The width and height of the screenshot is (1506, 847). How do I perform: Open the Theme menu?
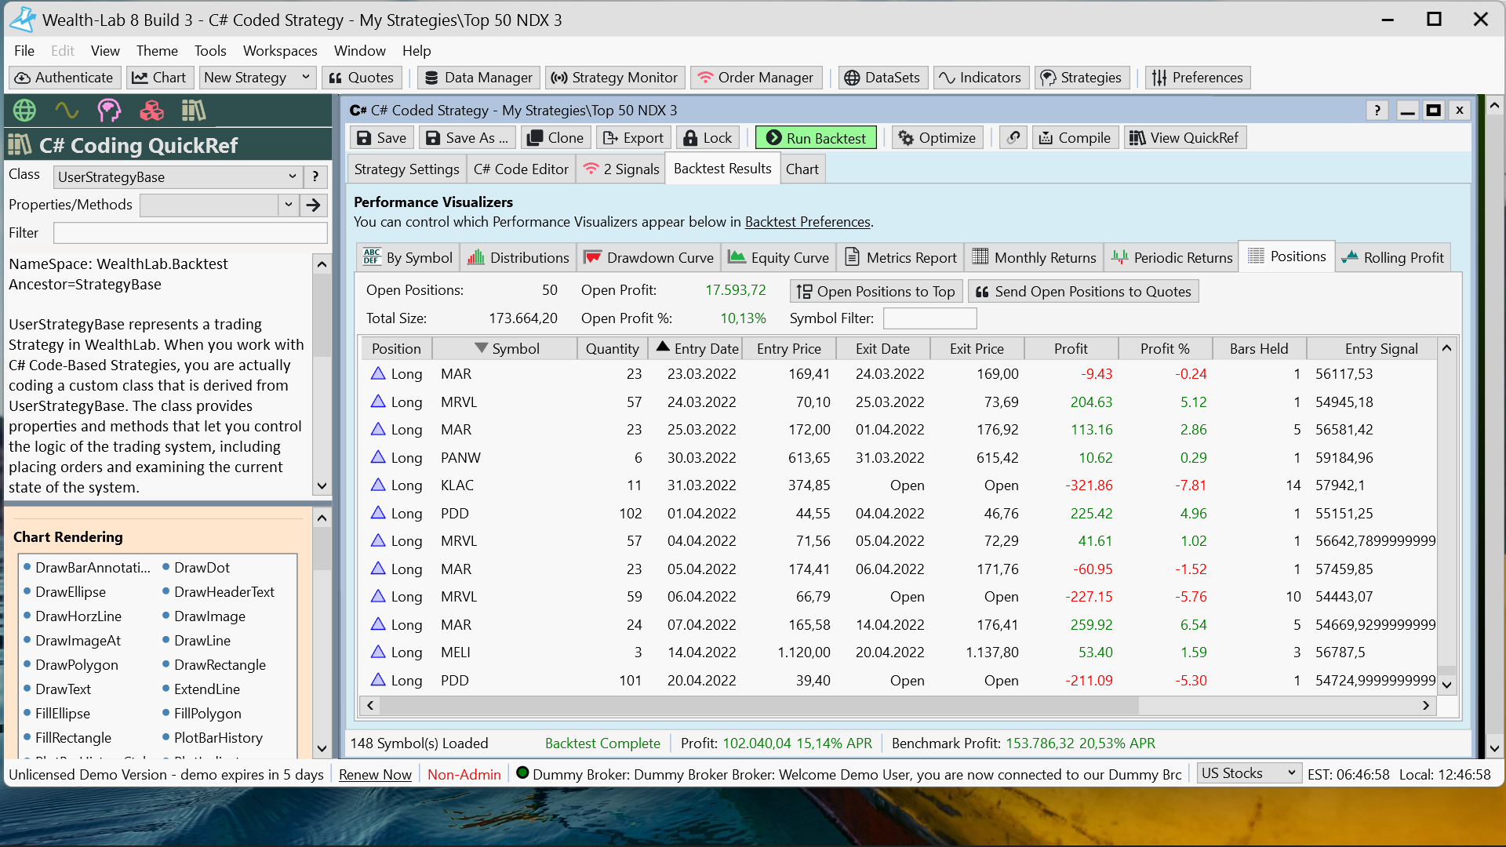(x=157, y=51)
